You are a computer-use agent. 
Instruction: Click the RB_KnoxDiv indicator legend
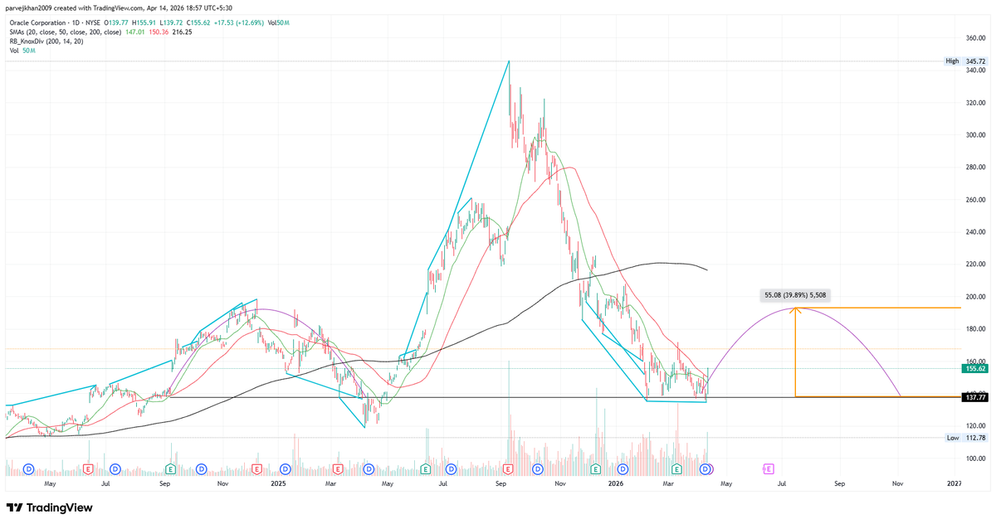click(46, 41)
